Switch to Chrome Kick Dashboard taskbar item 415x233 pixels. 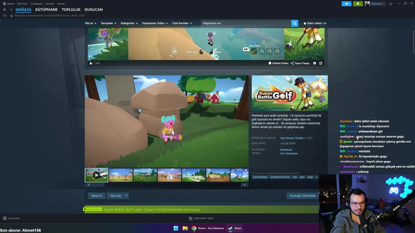click(x=208, y=228)
